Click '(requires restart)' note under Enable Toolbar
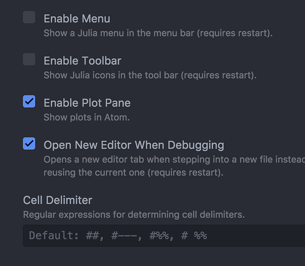 coord(219,75)
